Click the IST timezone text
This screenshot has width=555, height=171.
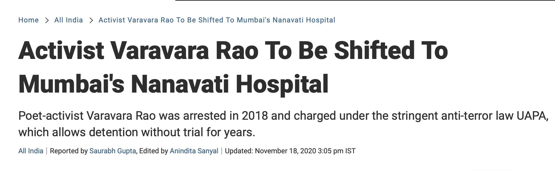click(x=350, y=151)
